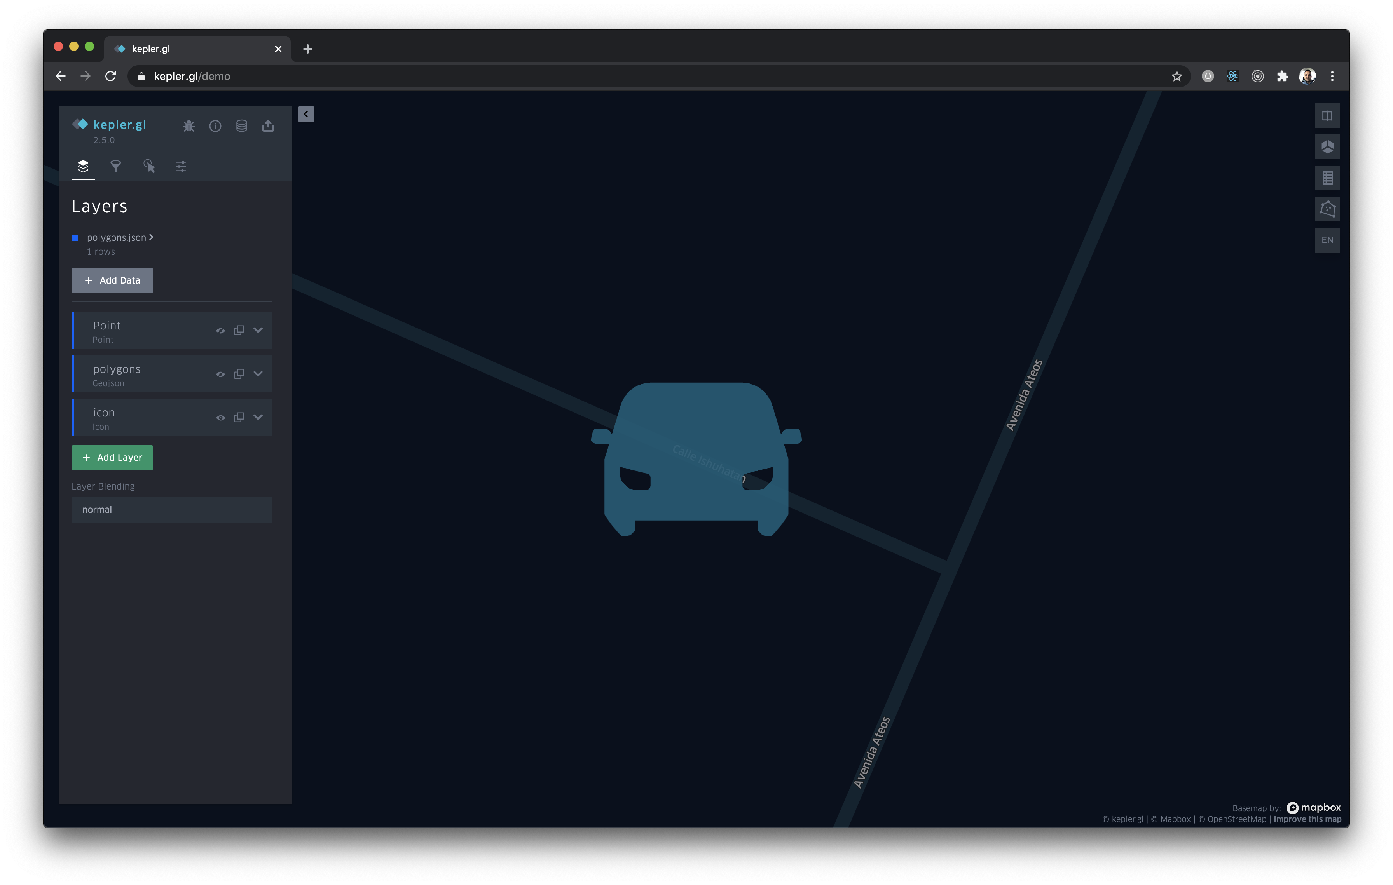This screenshot has height=885, width=1393.
Task: Open the bug report icon in the header
Action: click(x=189, y=125)
